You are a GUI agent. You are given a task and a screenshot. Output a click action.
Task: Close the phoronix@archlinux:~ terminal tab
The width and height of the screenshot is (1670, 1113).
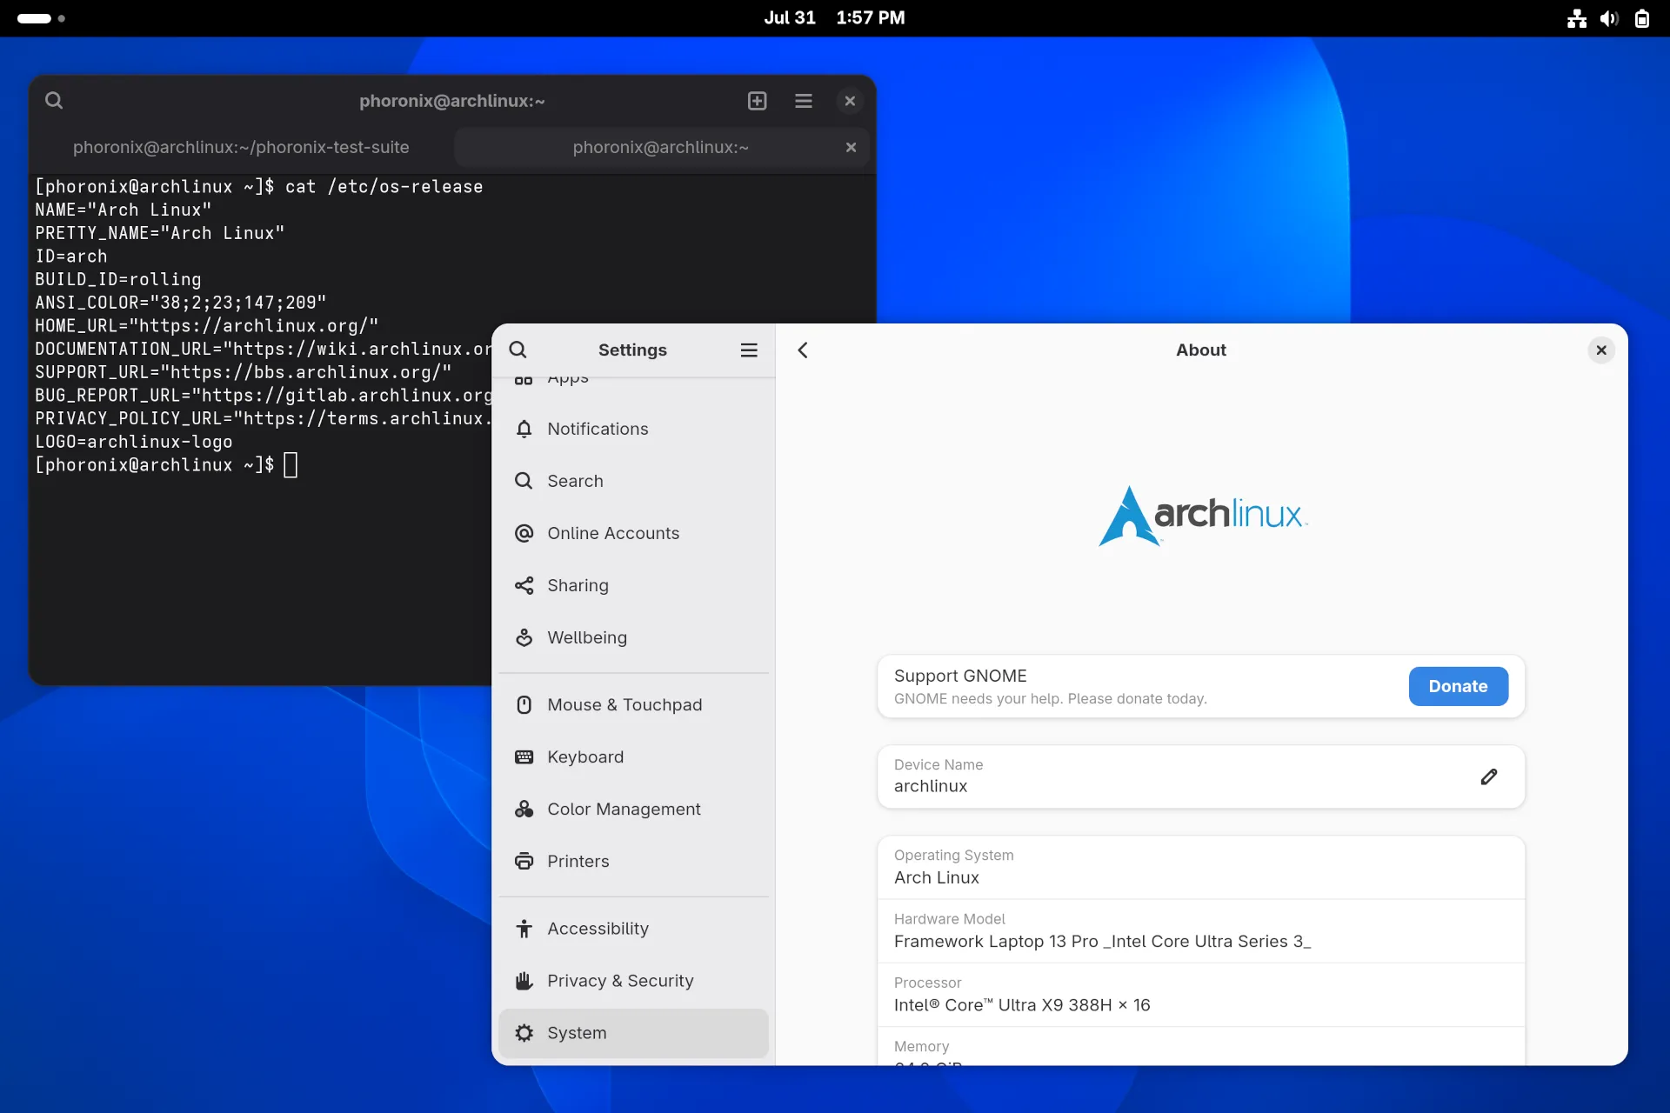tap(851, 147)
